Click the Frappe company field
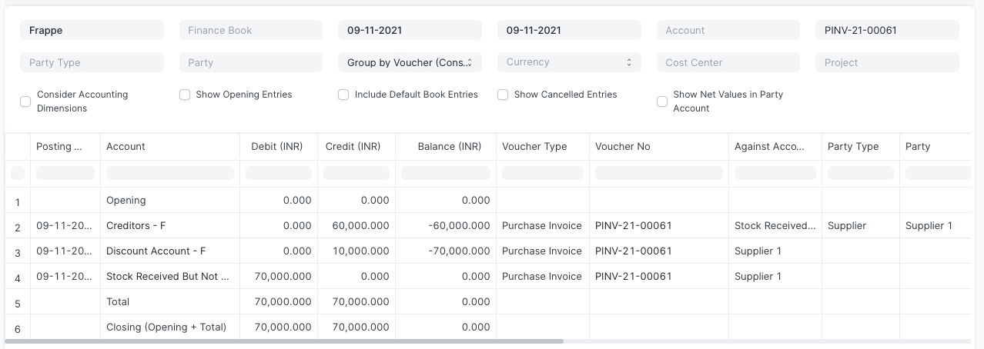 click(x=92, y=30)
